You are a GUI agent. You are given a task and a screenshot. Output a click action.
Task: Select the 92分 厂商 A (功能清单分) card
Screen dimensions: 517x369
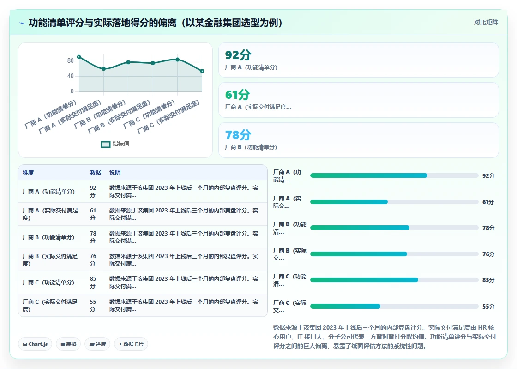[358, 60]
